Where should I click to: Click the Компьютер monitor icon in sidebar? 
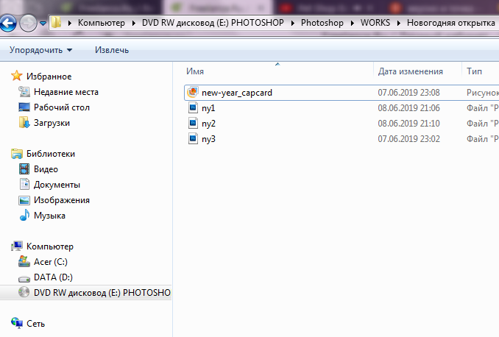[16, 246]
